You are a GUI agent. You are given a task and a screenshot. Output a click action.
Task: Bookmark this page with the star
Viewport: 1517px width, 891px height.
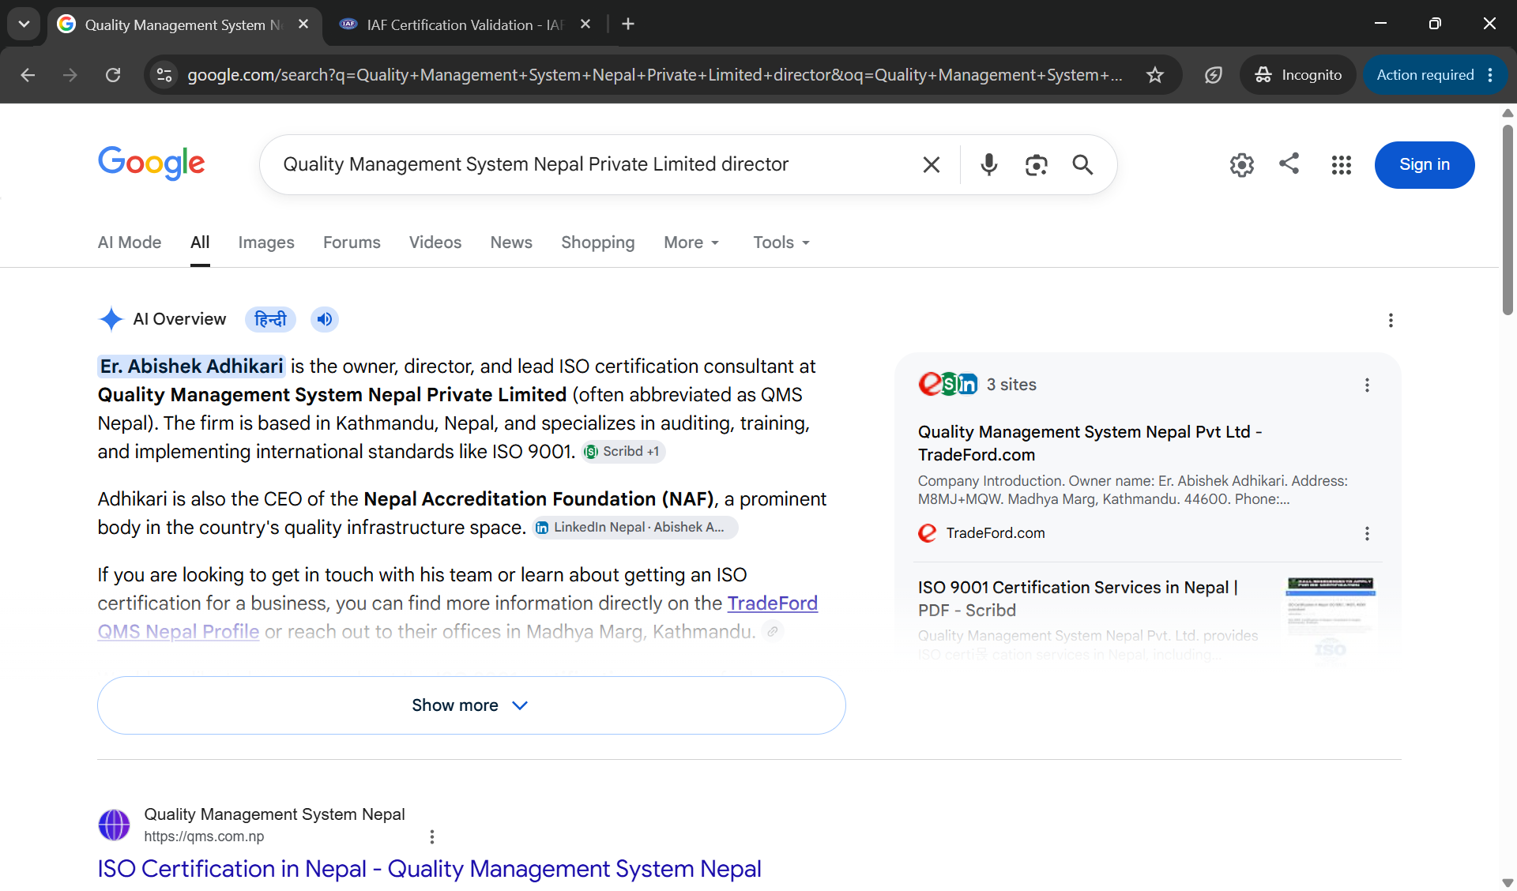[x=1155, y=75]
